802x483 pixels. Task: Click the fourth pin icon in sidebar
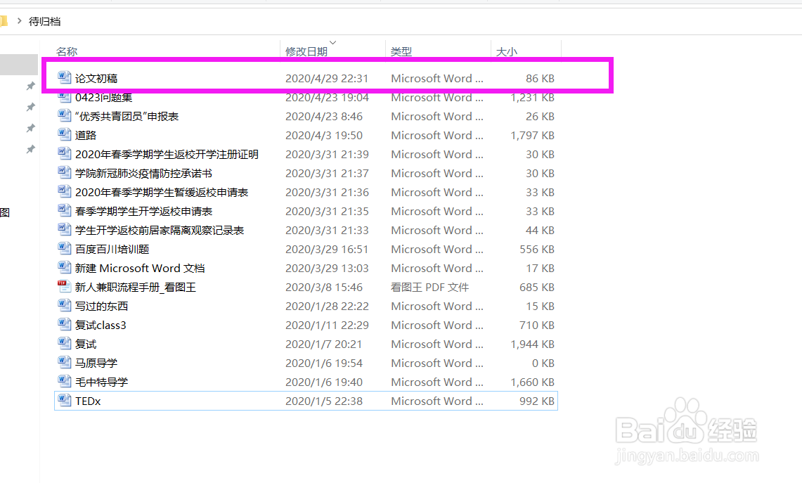click(31, 149)
